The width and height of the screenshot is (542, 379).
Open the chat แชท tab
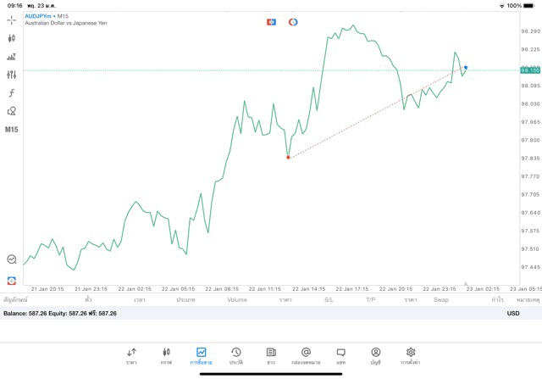tap(340, 355)
